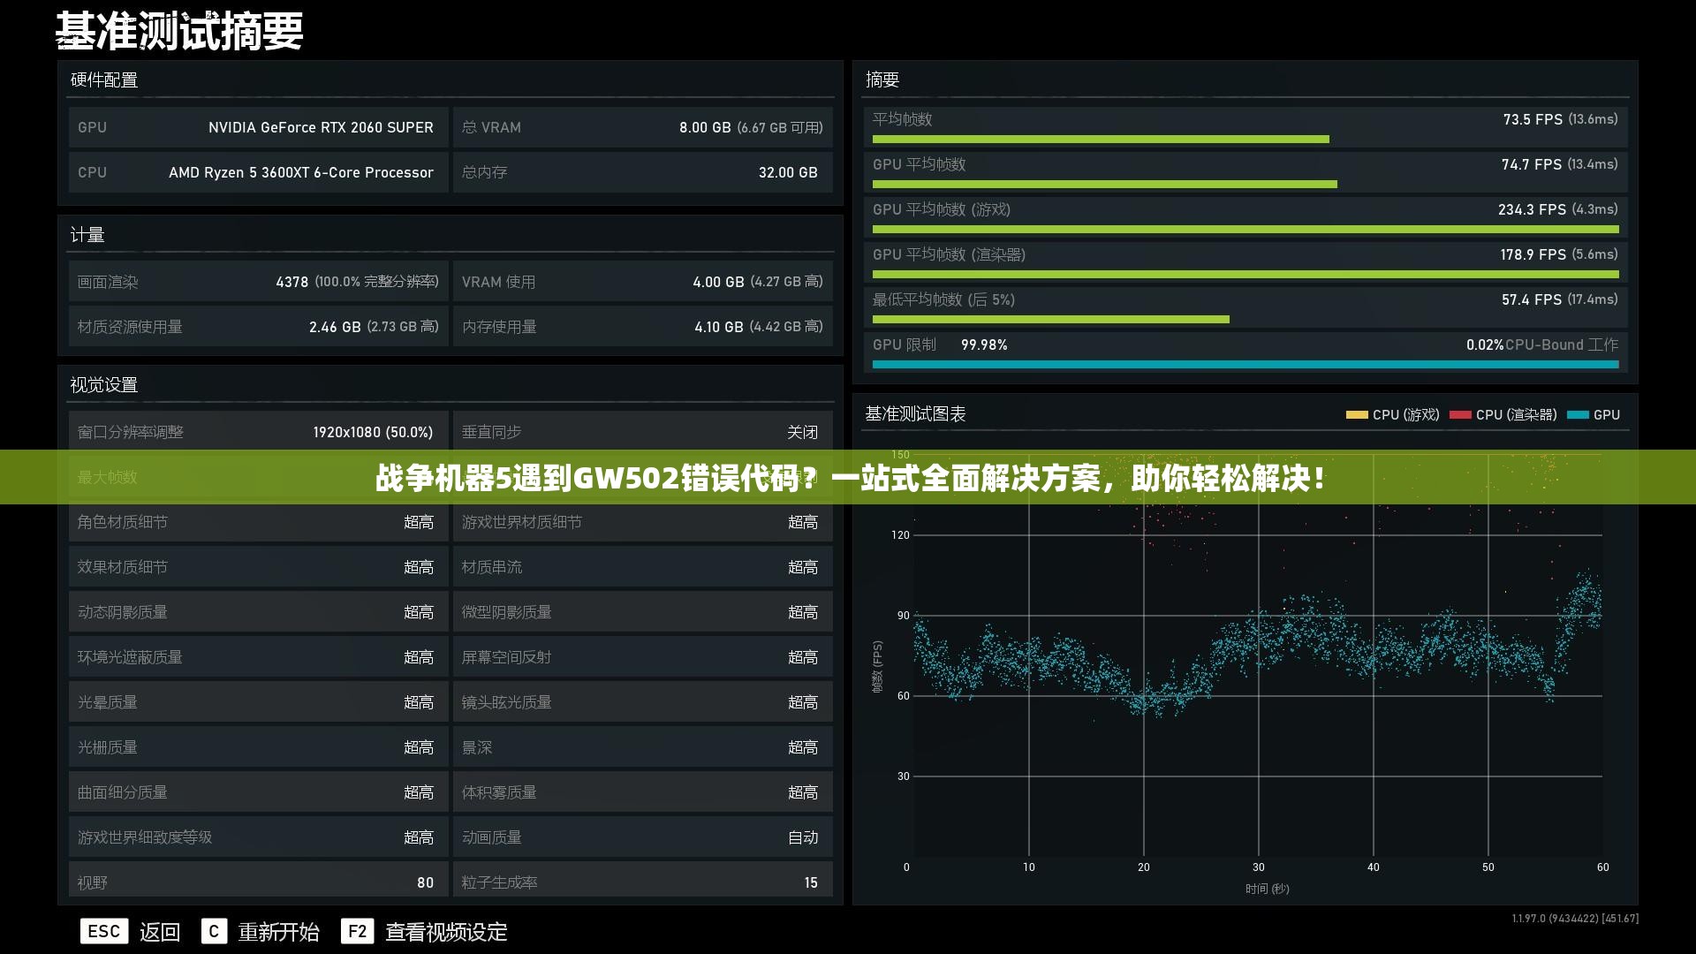Screen dimensions: 1696x954
Task: Select 曲面细分质量 row
Action: 259,792
